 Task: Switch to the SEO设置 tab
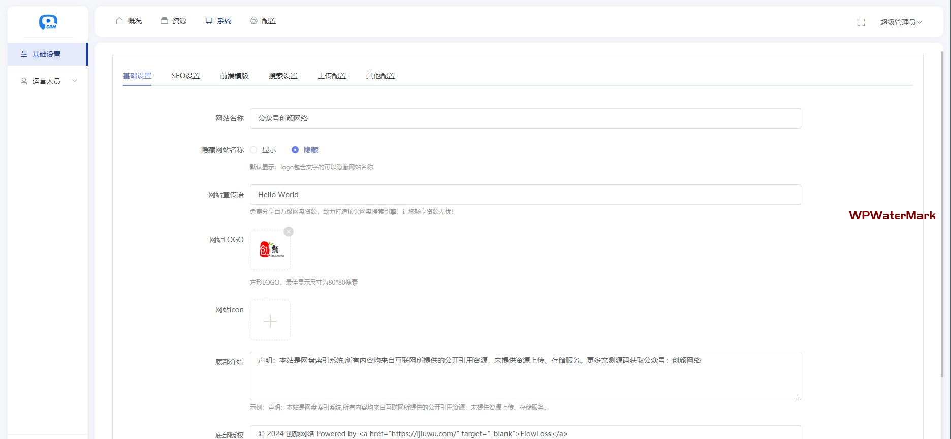click(185, 76)
